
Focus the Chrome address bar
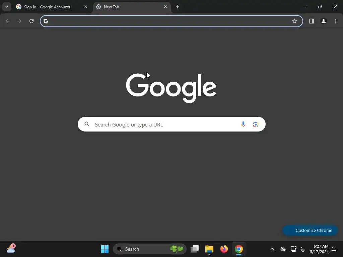pyautogui.click(x=171, y=21)
